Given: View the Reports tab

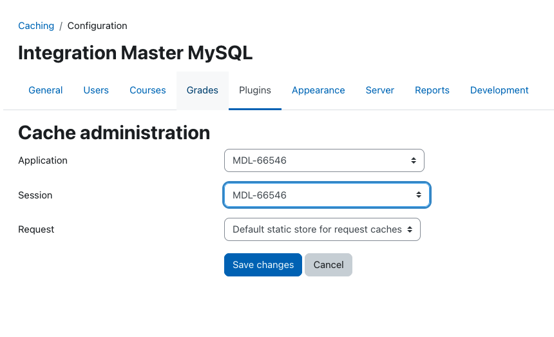Looking at the screenshot, I should (x=432, y=90).
